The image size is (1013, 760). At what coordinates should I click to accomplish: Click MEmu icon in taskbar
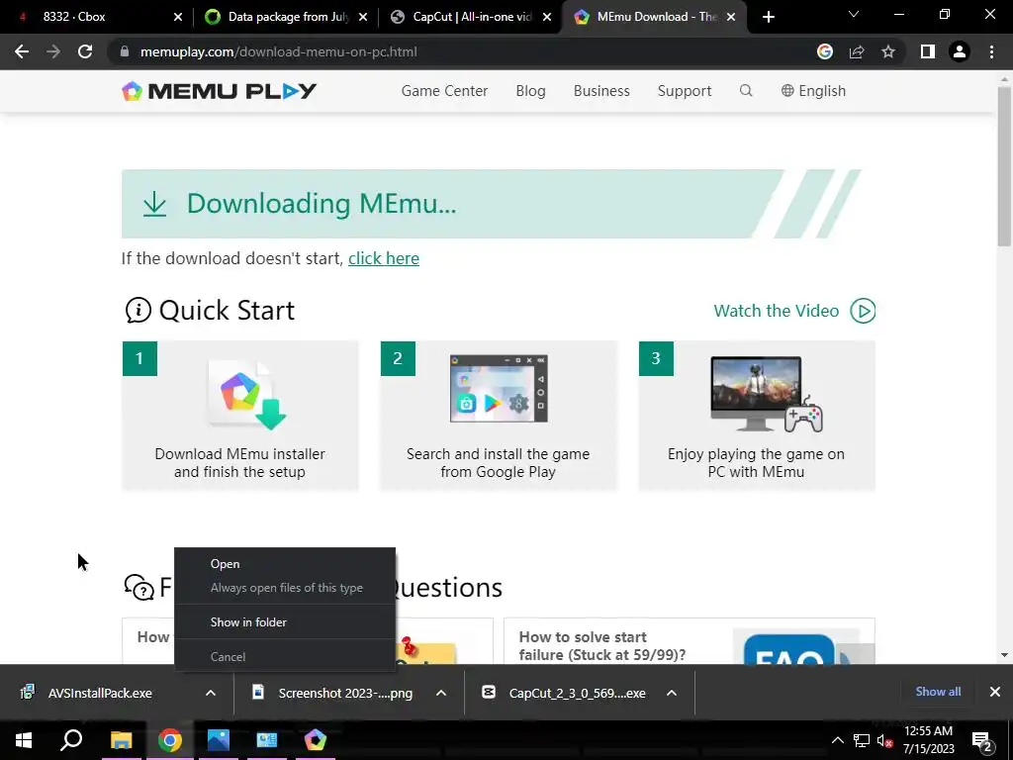316,740
